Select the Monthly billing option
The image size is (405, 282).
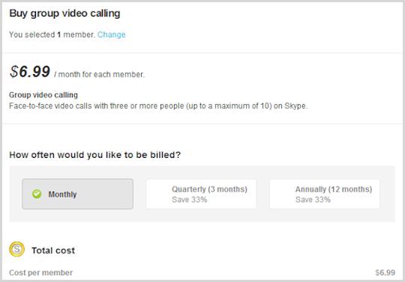pyautogui.click(x=77, y=194)
